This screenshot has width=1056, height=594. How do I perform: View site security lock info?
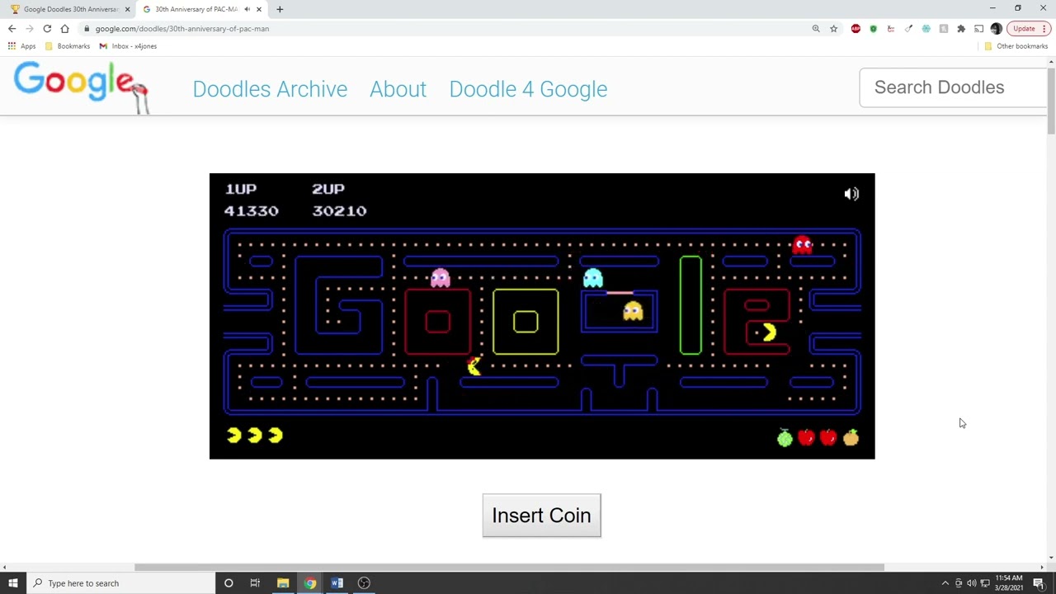click(87, 29)
